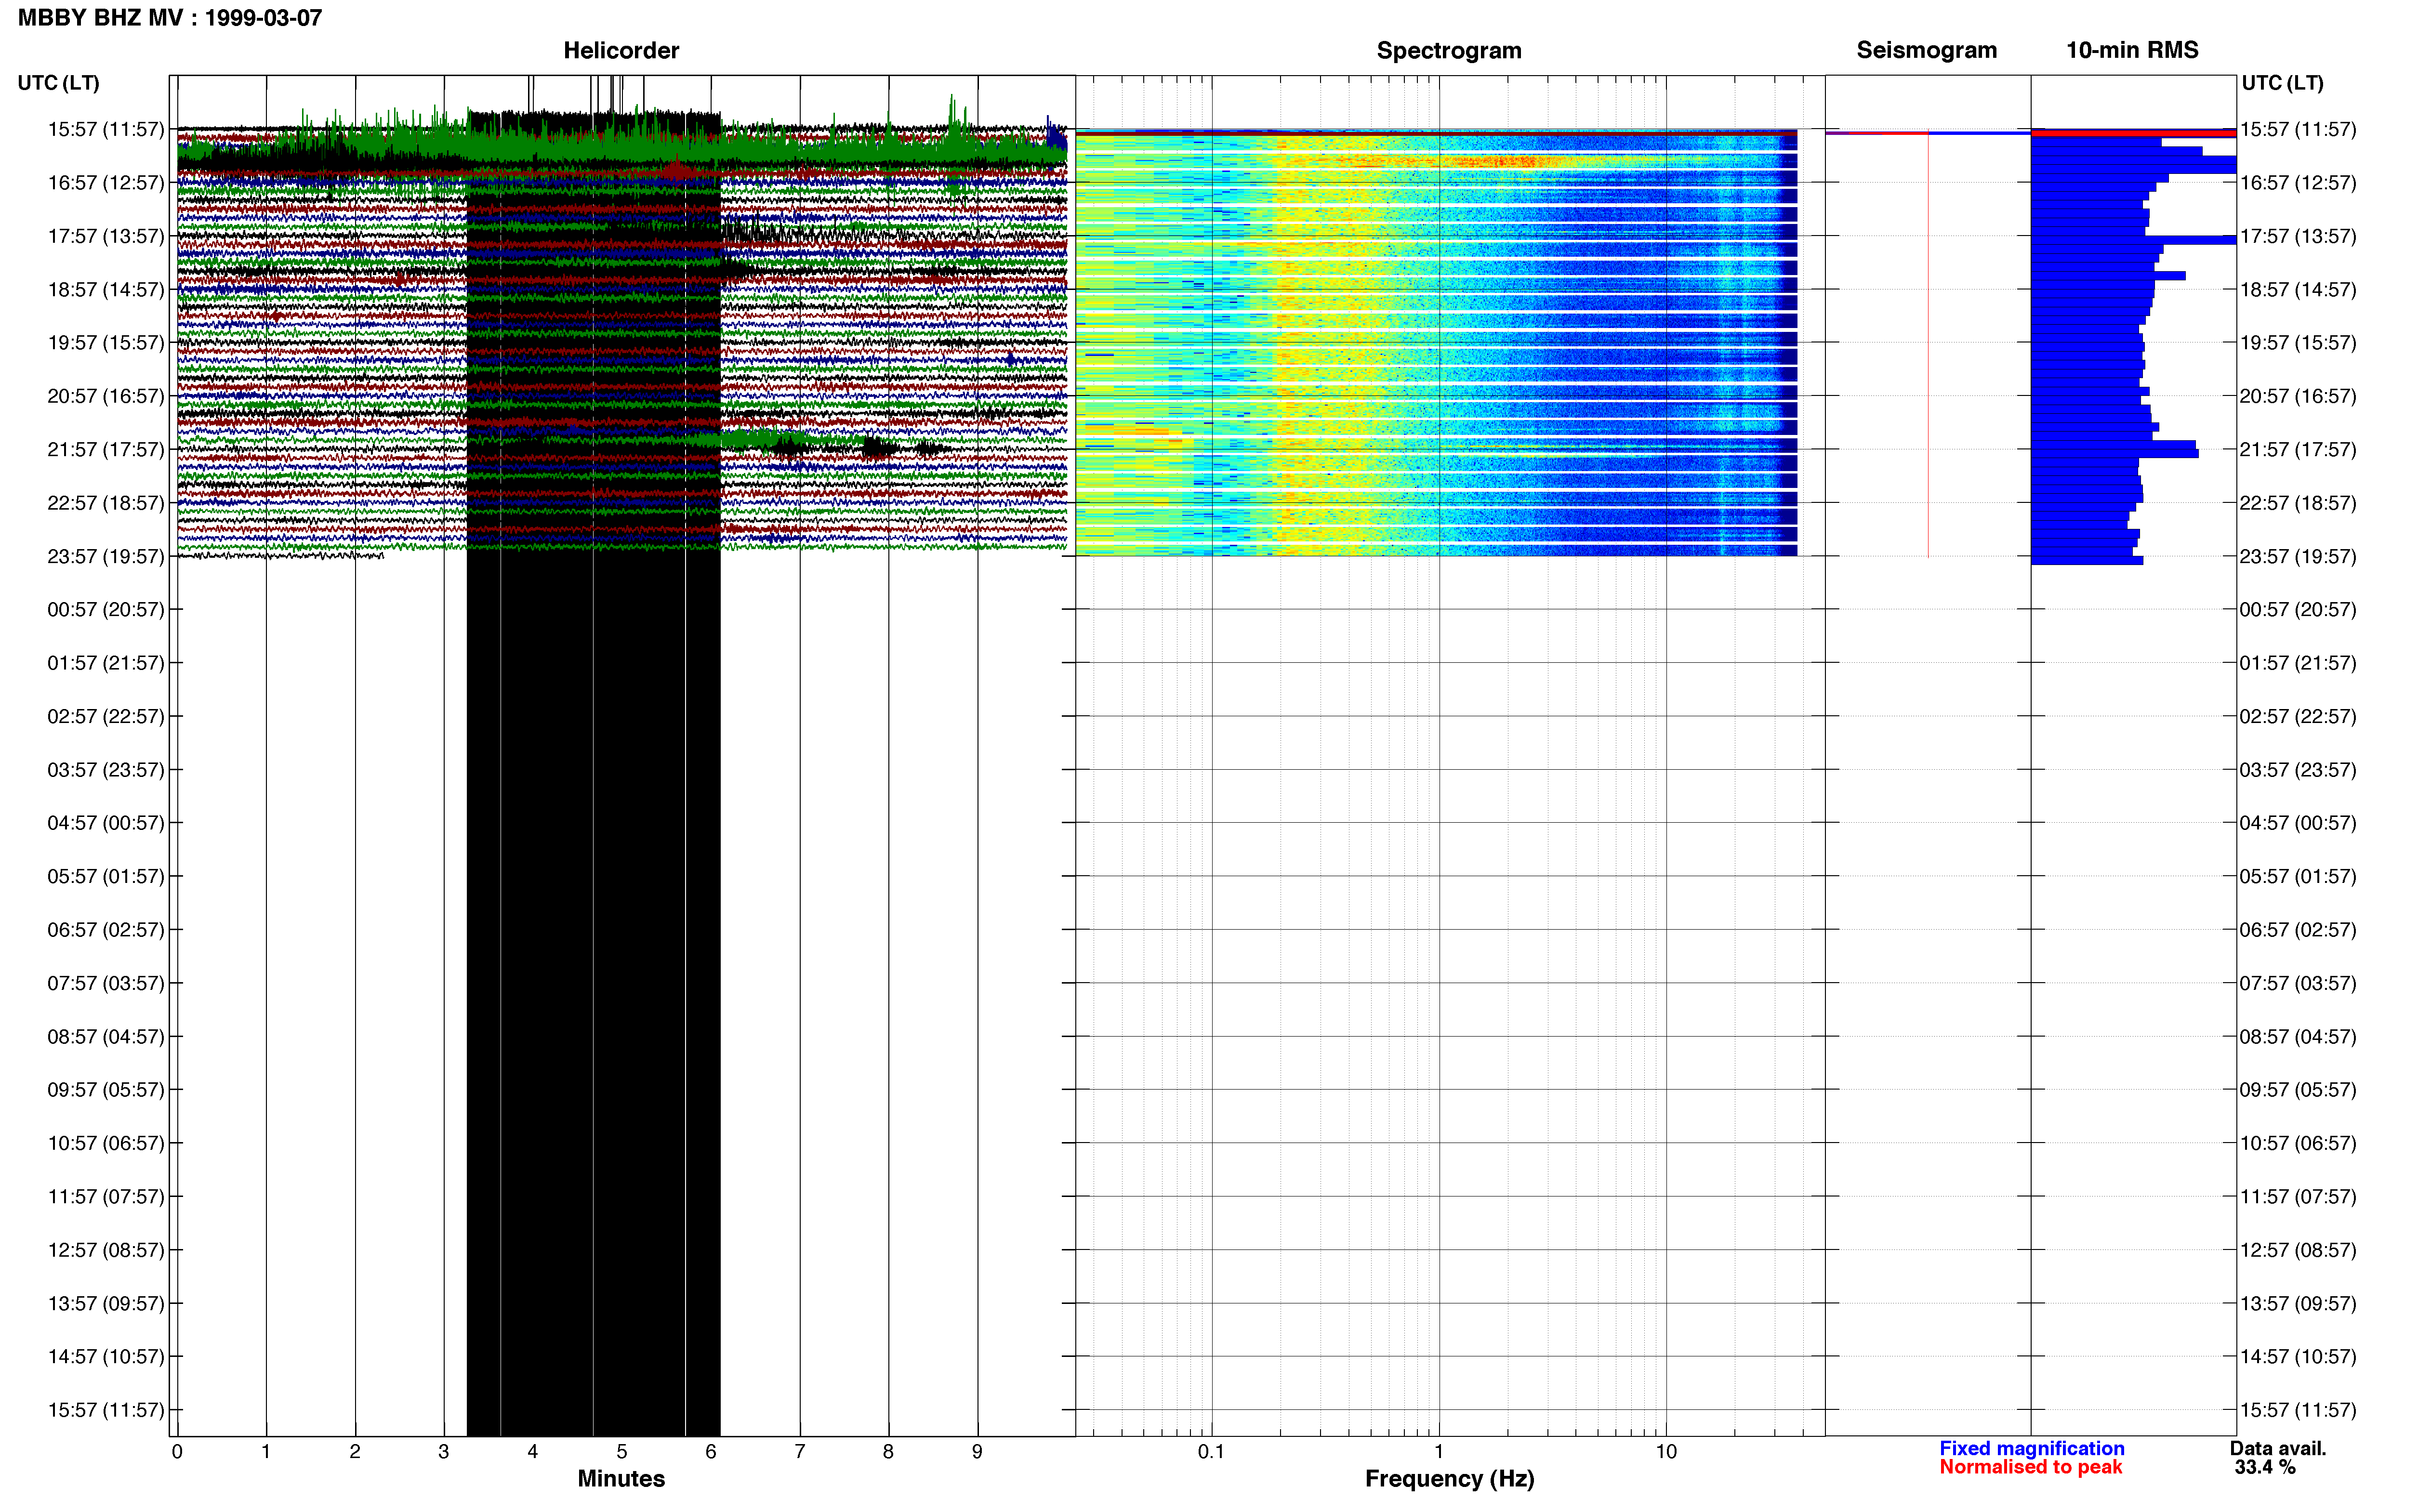
Task: Click the 'Minutes' x-axis label
Action: tap(621, 1479)
